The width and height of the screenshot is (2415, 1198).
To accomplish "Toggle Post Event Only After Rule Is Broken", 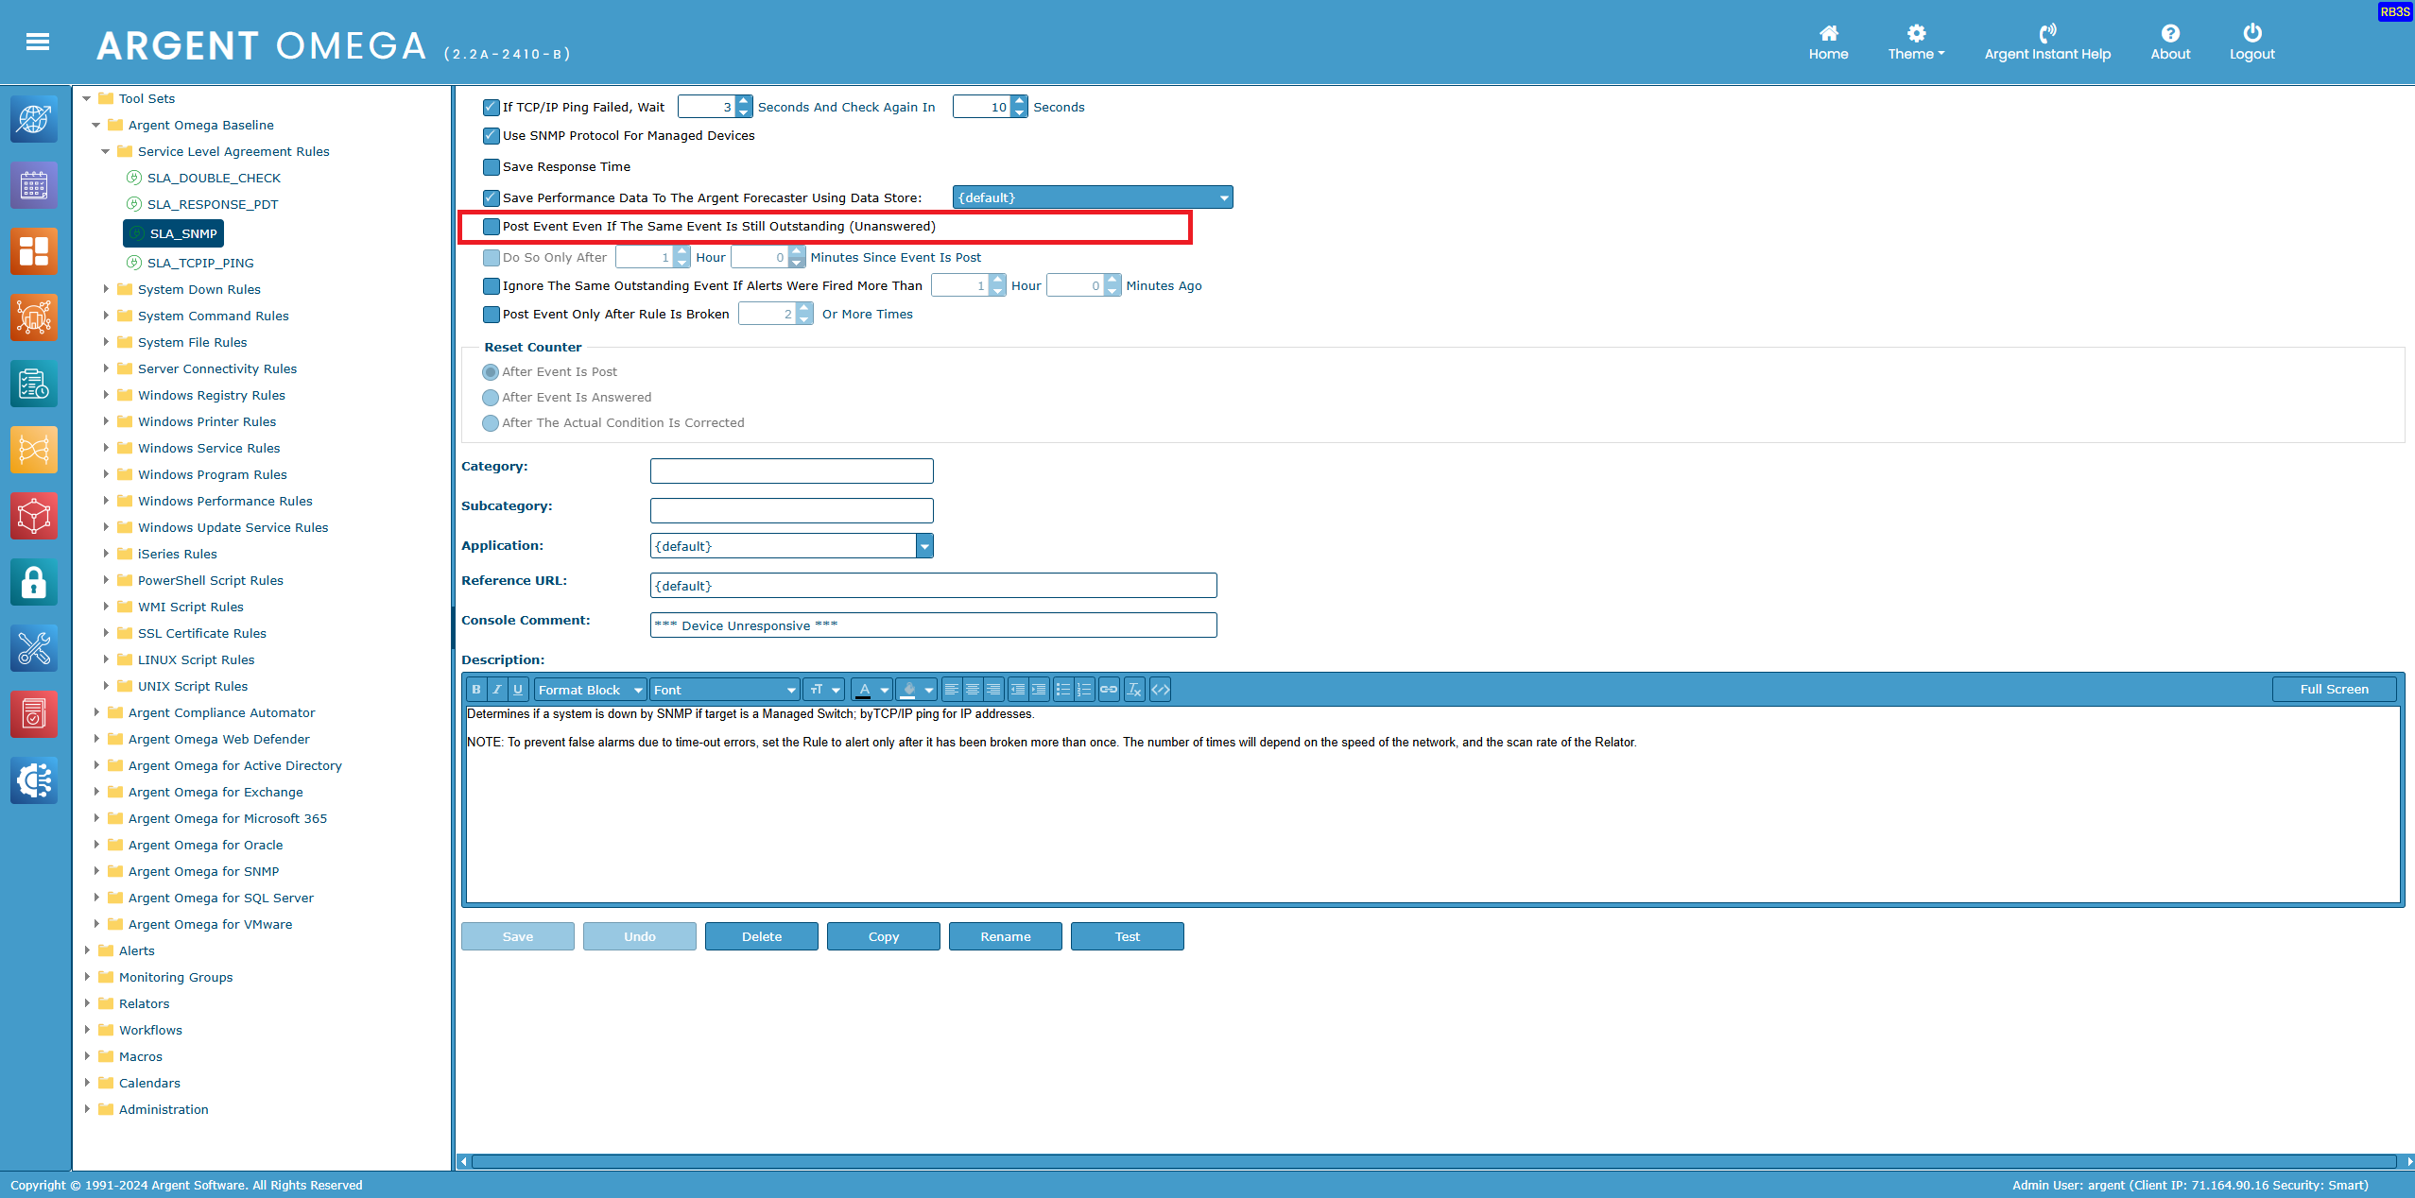I will click(492, 315).
